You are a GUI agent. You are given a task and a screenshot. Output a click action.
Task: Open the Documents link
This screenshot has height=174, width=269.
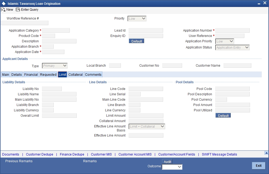coord(11,154)
